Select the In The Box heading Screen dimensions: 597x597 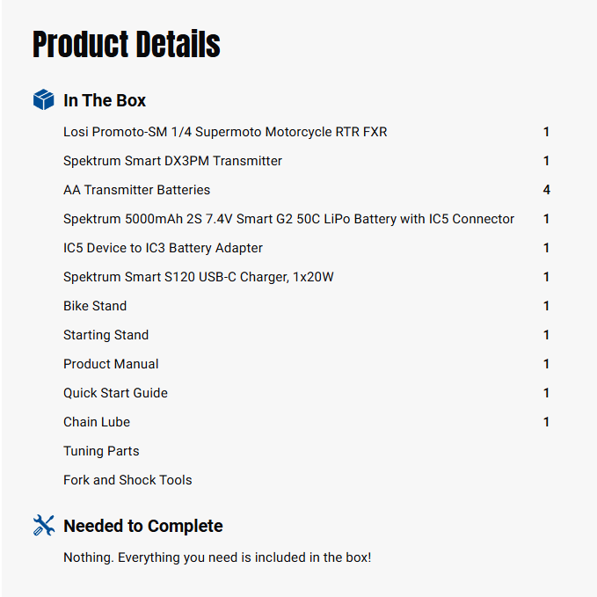105,101
